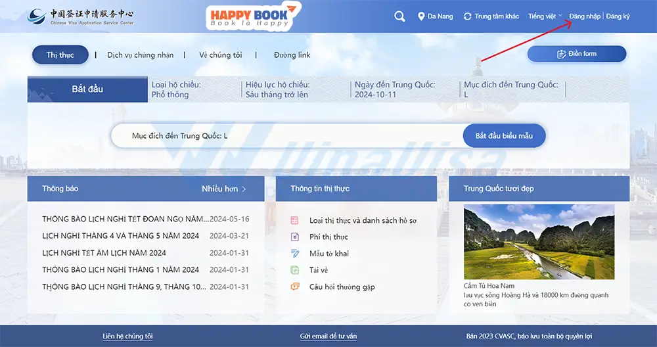Click the Nhiều hơn chevron arrow
Viewport: 657px width, 347px height.
[x=244, y=189]
